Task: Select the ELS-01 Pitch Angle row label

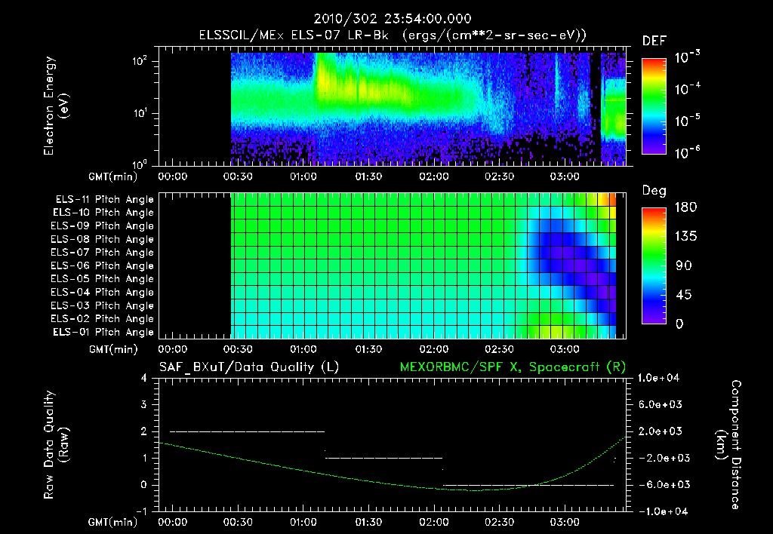Action: pyautogui.click(x=103, y=332)
